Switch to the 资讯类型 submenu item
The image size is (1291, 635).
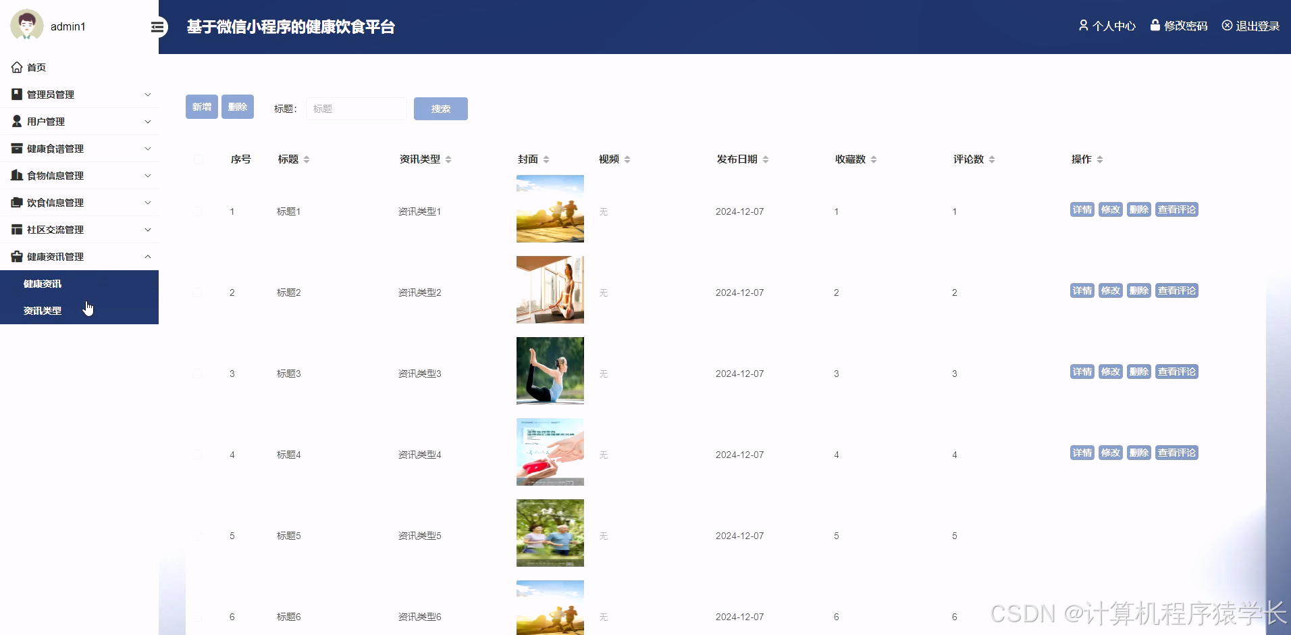point(42,310)
